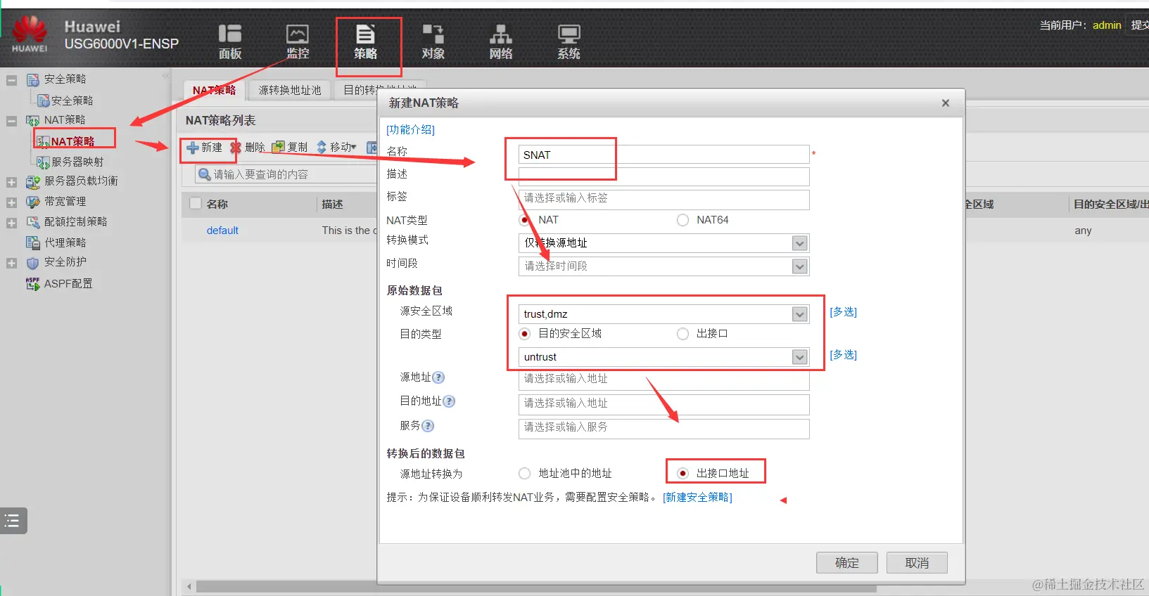This screenshot has height=596, width=1149.
Task: Click the 带宽管理 icon
Action: 32,202
